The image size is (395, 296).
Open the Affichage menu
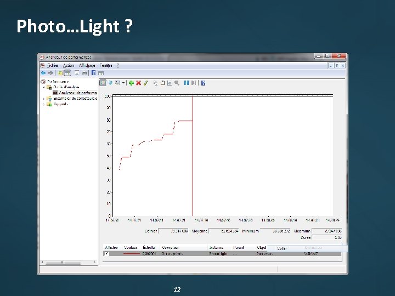pyautogui.click(x=87, y=65)
